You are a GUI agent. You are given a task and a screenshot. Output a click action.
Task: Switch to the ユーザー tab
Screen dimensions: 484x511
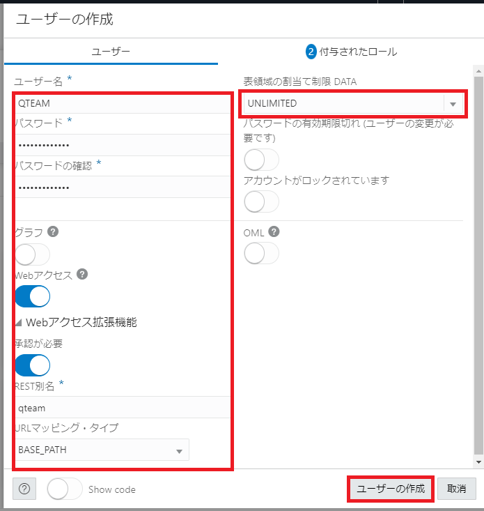111,52
